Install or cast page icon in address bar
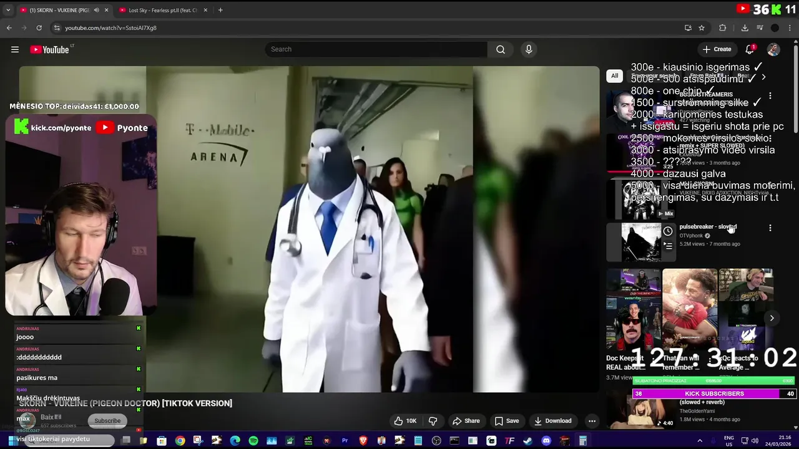Screen dimensions: 799x449 click(x=688, y=27)
